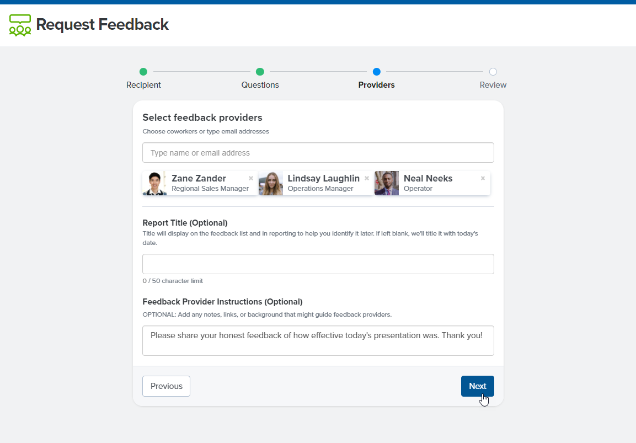Click the Next button
This screenshot has height=443, width=636.
(477, 386)
